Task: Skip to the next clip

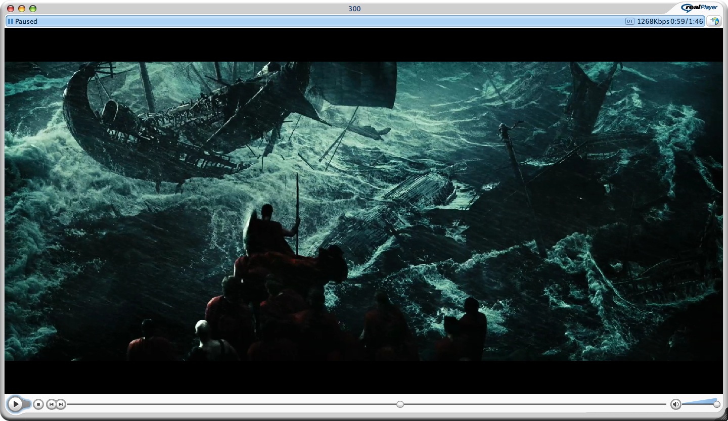Action: 61,404
